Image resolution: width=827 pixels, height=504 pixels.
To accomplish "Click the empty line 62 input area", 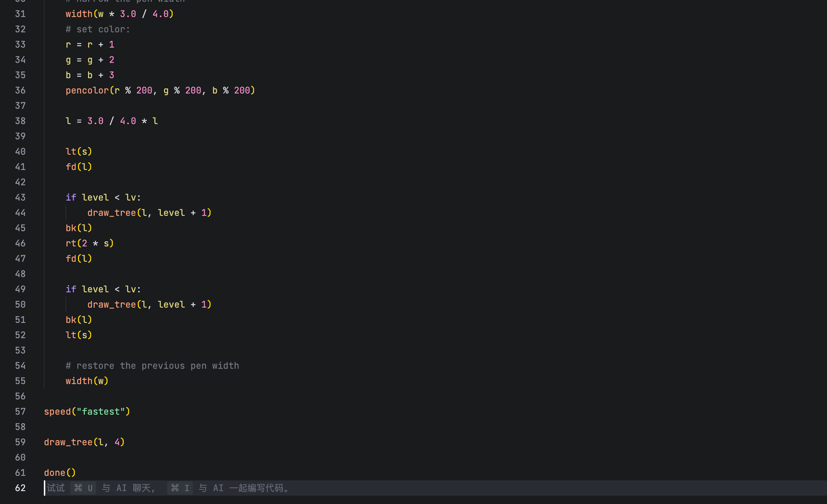I will coord(522,488).
